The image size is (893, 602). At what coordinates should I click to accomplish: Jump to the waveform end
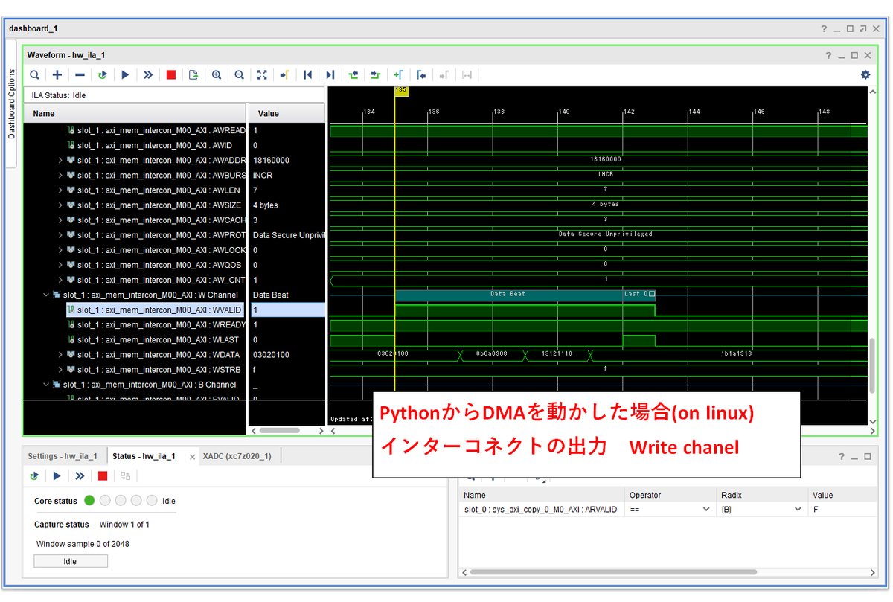pos(330,75)
